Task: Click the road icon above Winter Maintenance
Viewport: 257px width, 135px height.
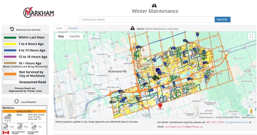Action: tap(155, 5)
